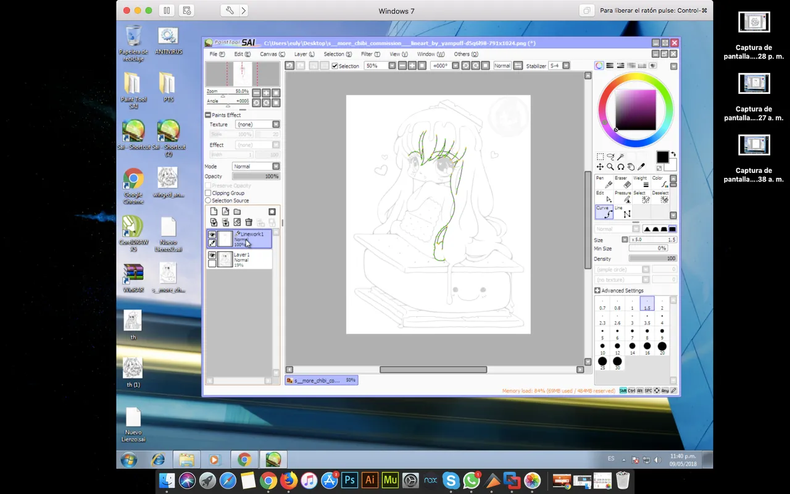Select the Move layer tool
Viewport: 790px width, 494px height.
[600, 167]
